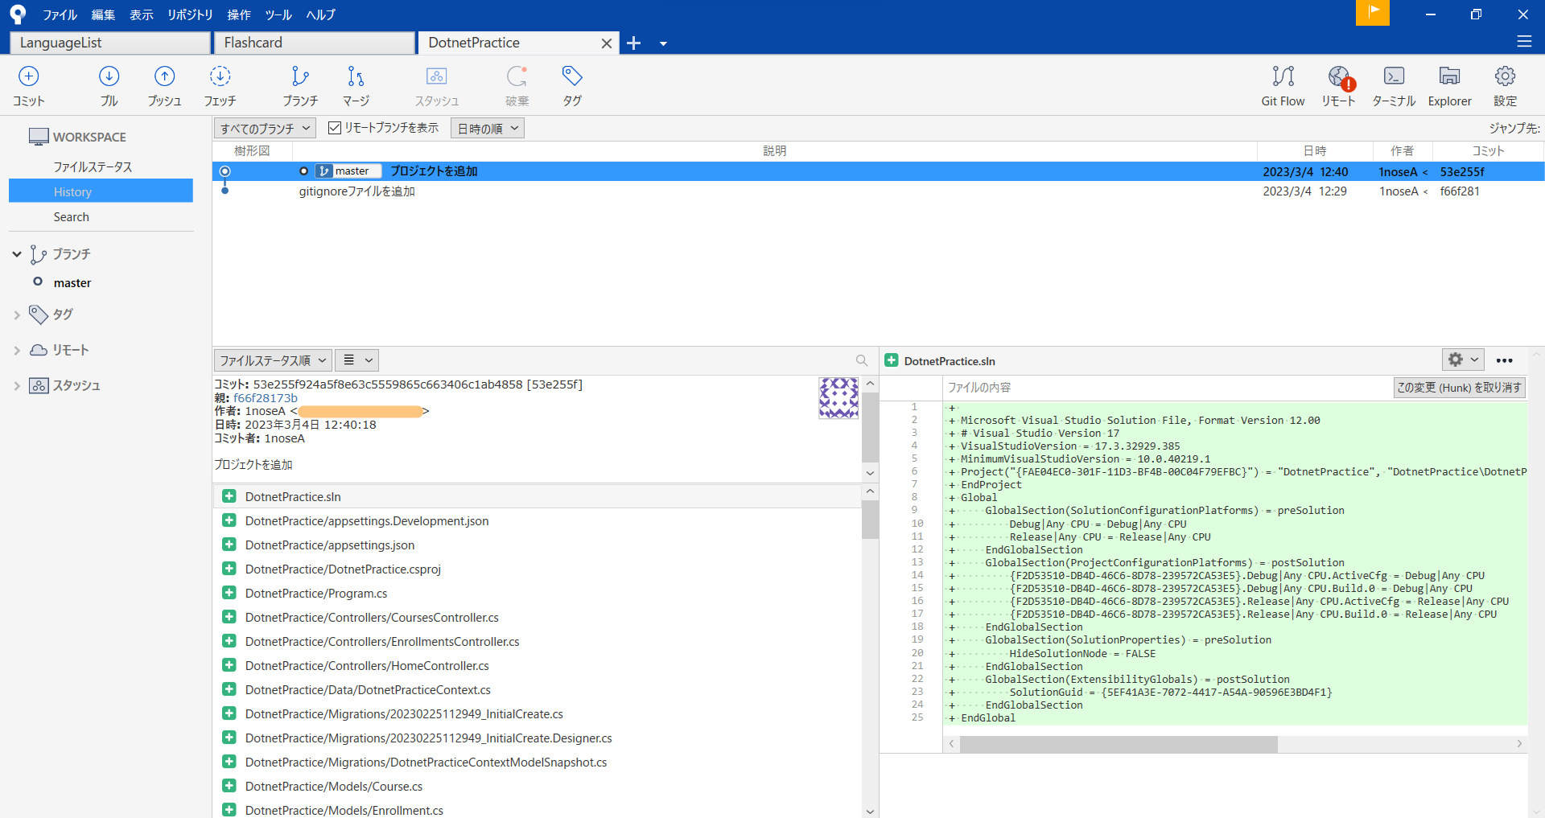Fetch from remote via the フェッチ icon
Screen dimensions: 1545x818
coord(220,84)
